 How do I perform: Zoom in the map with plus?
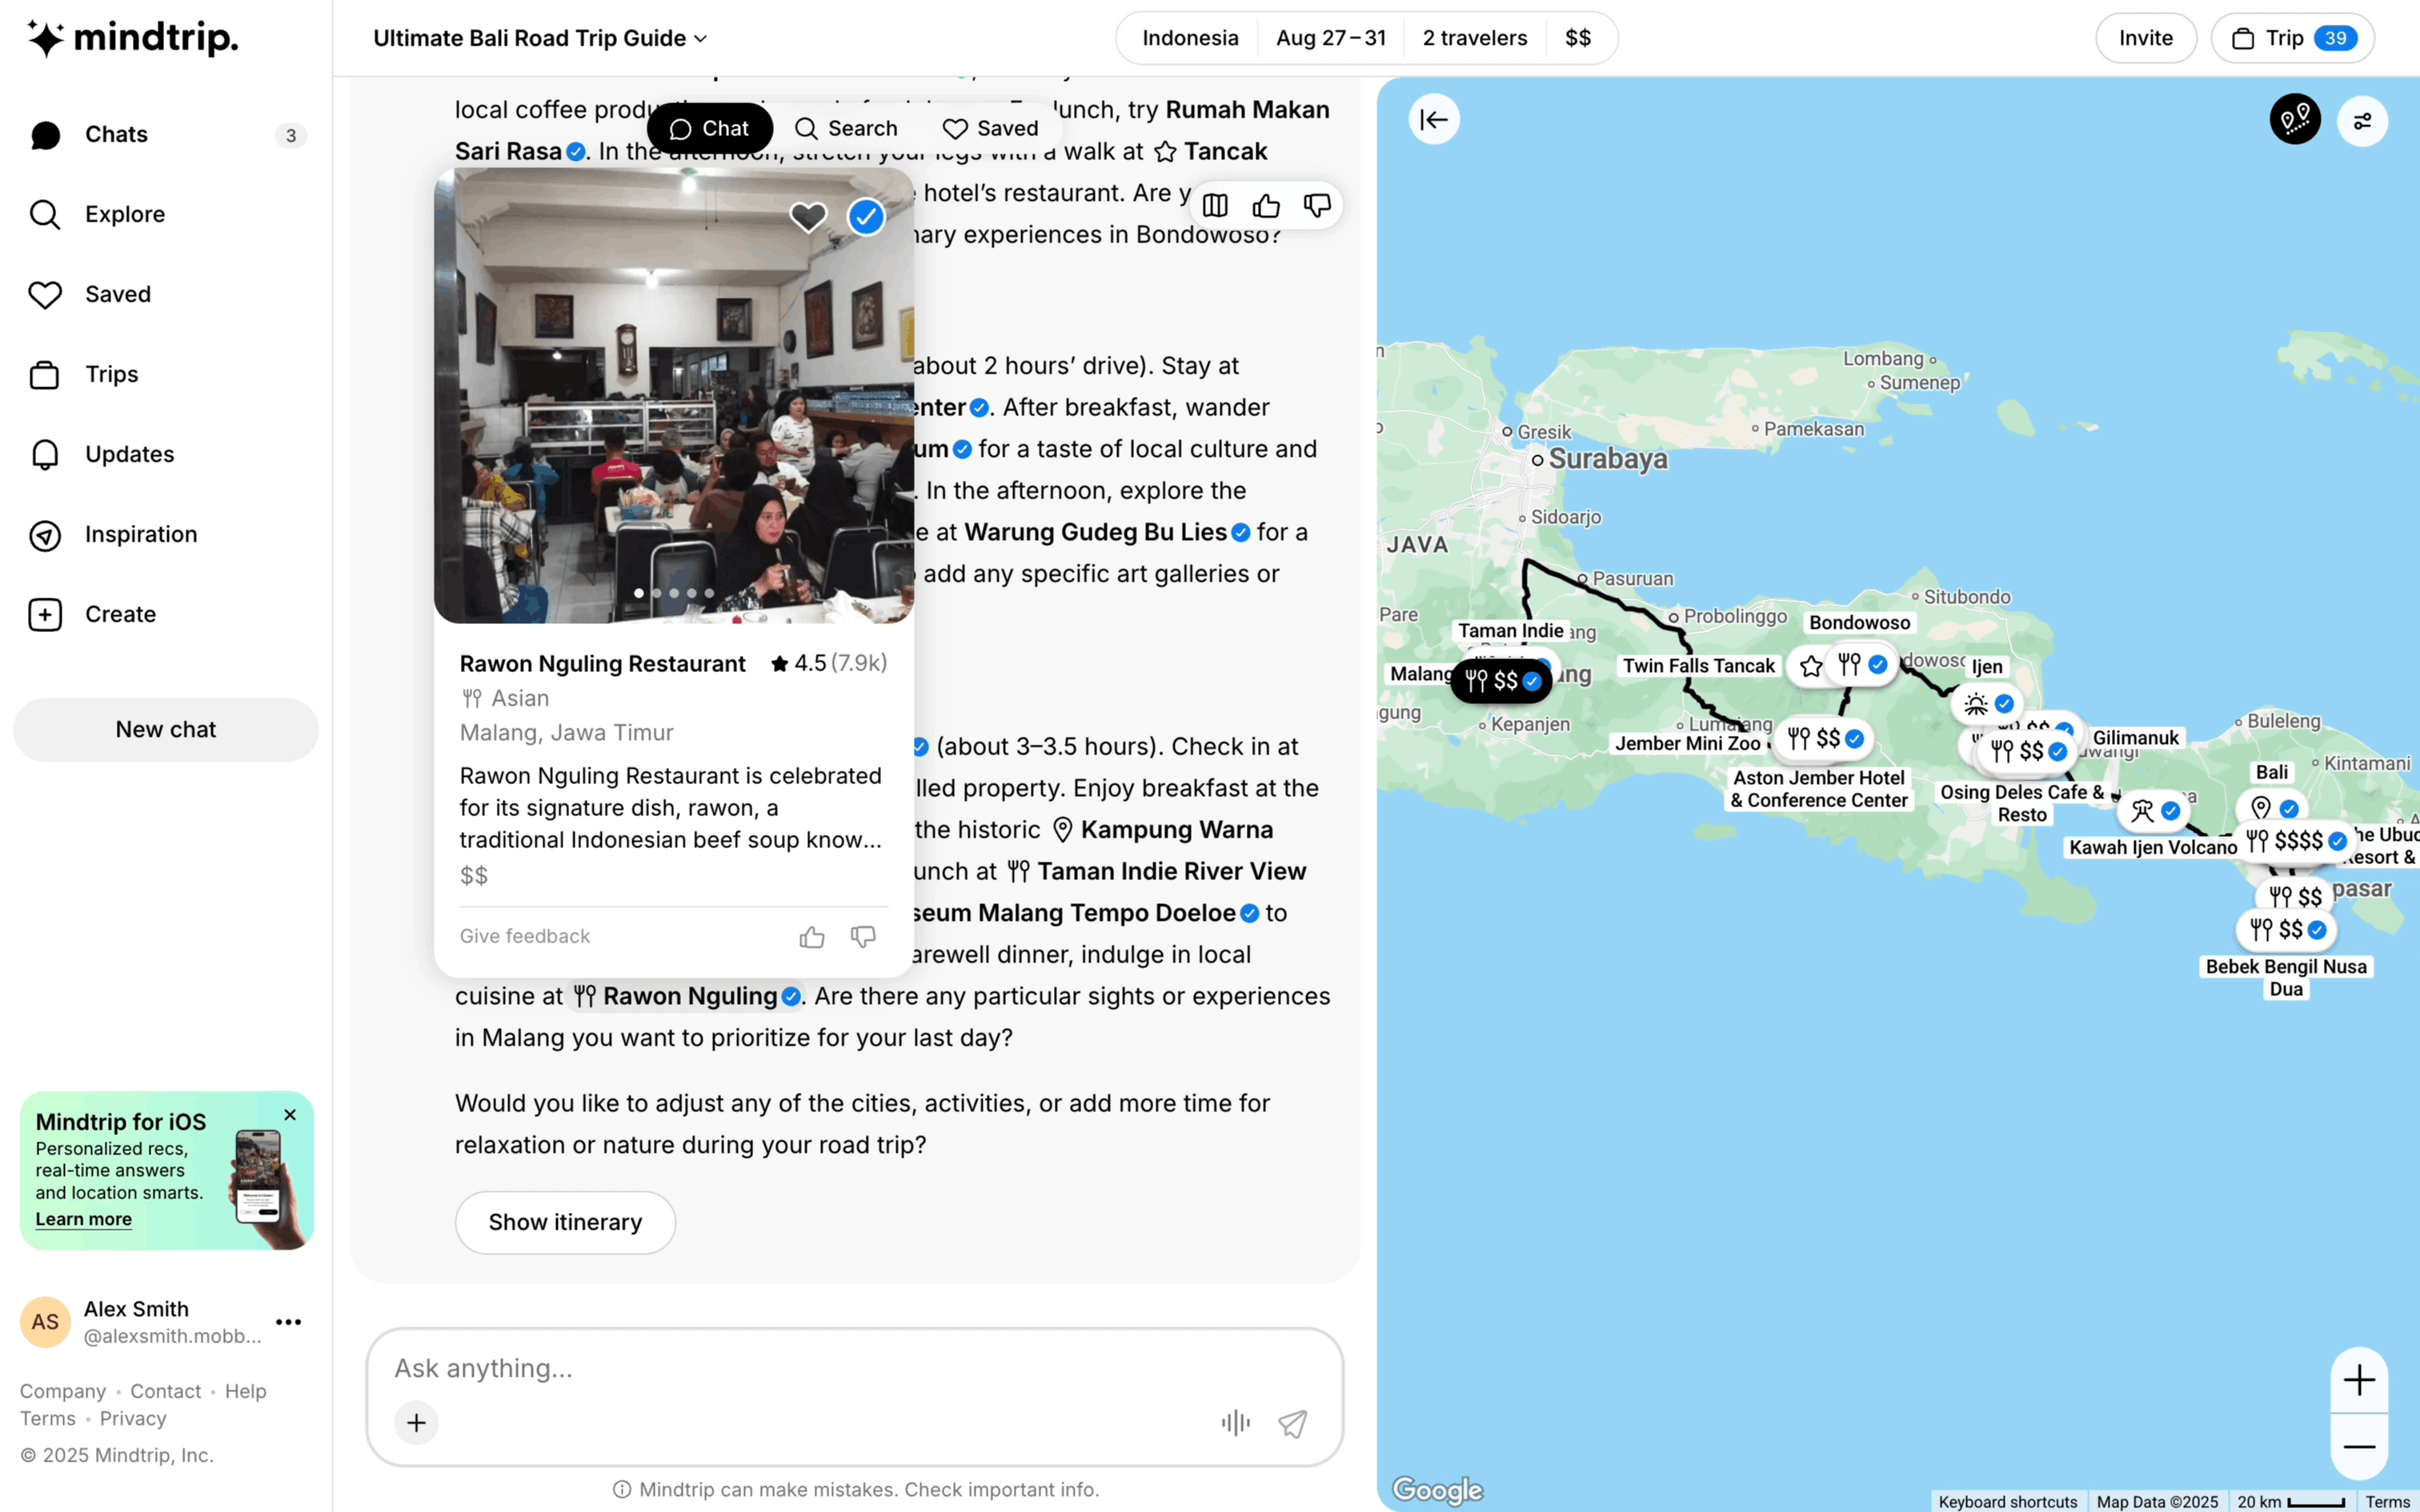2359,1380
